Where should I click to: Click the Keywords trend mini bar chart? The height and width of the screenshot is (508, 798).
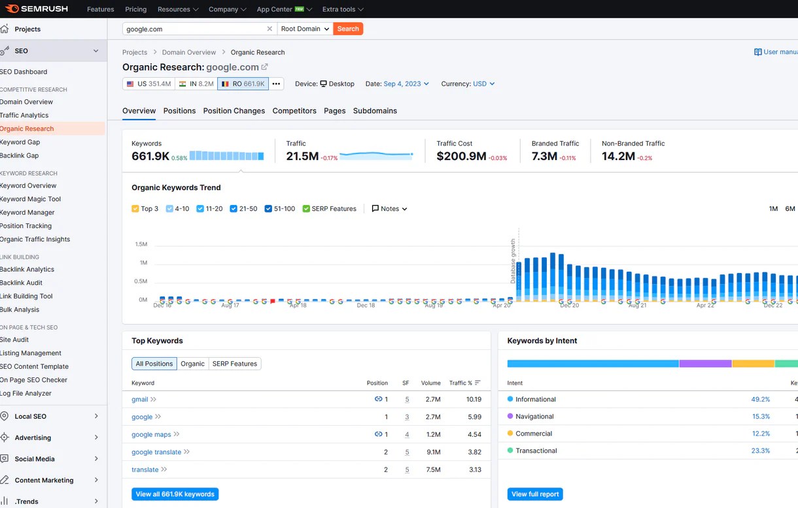(x=228, y=156)
